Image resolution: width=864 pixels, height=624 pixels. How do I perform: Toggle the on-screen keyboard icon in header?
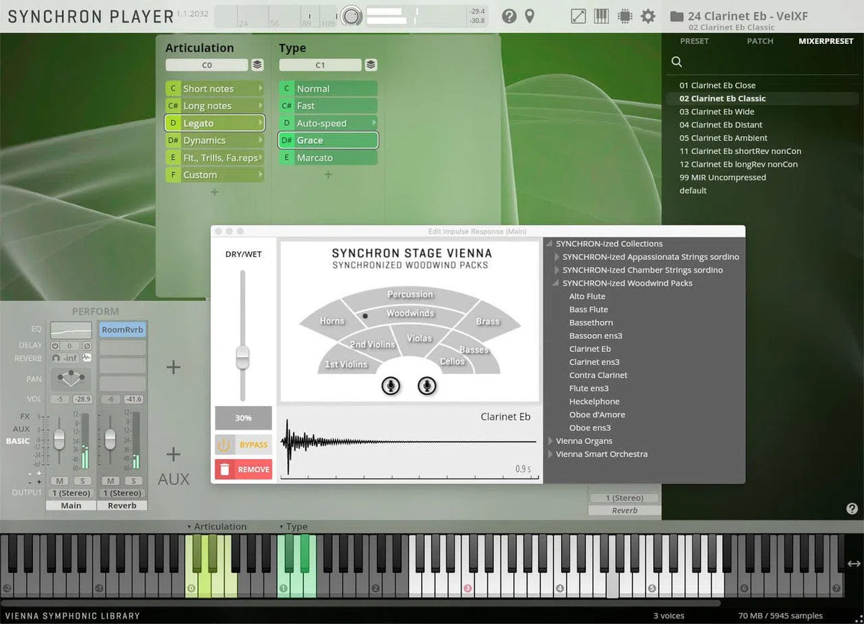point(601,16)
